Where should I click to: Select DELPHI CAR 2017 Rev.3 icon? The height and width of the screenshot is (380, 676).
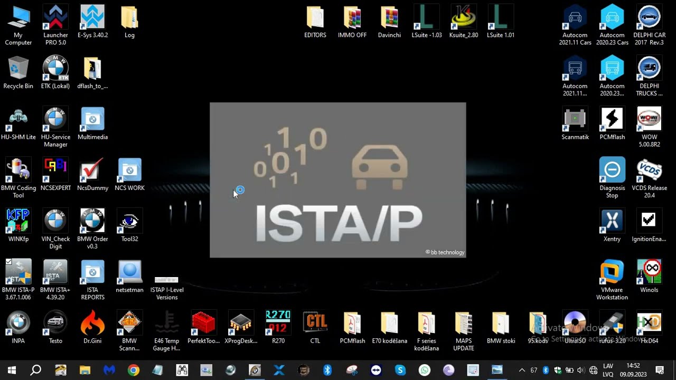[649, 25]
